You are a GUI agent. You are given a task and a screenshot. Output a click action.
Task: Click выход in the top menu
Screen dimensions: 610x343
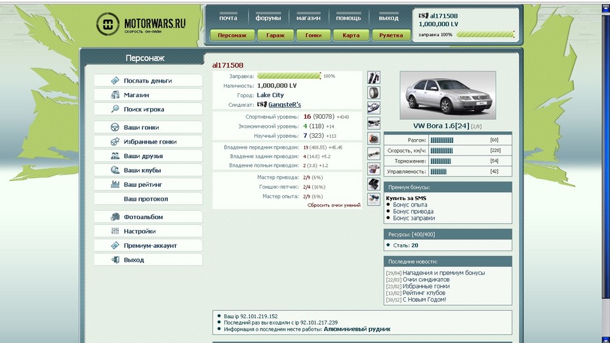point(389,18)
